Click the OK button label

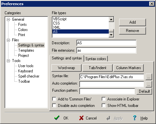(x=66, y=118)
